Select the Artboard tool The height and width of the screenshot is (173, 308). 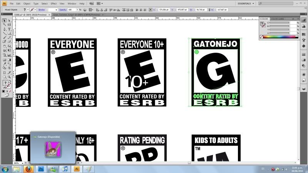(4, 73)
